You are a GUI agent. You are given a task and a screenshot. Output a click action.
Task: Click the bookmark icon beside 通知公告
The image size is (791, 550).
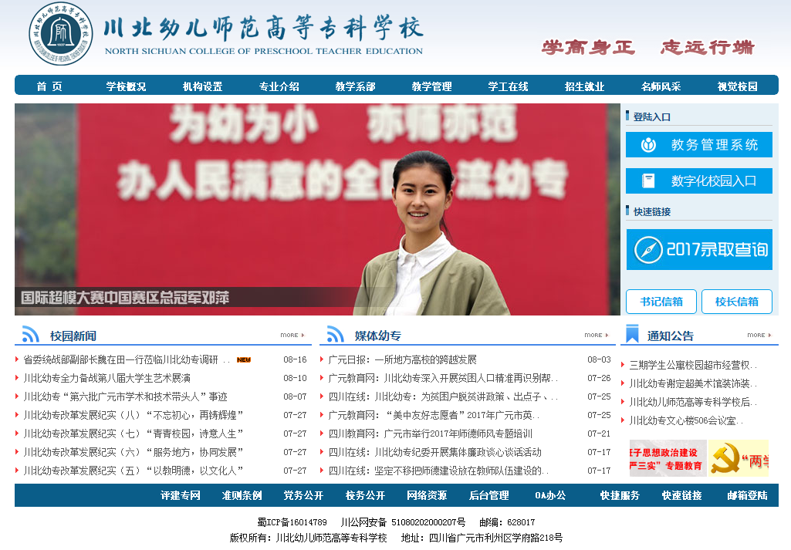click(x=632, y=334)
